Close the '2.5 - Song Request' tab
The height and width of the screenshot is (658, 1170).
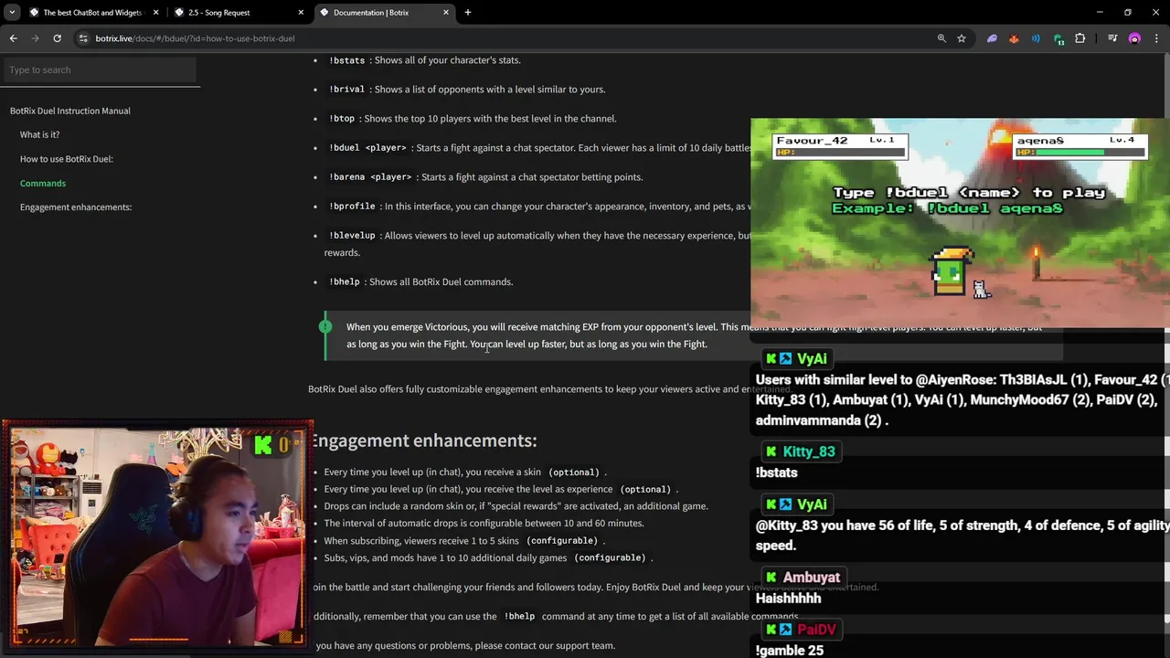[301, 13]
